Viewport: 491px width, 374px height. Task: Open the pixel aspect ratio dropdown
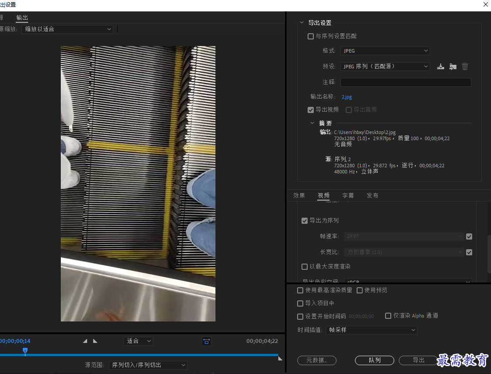coord(403,252)
